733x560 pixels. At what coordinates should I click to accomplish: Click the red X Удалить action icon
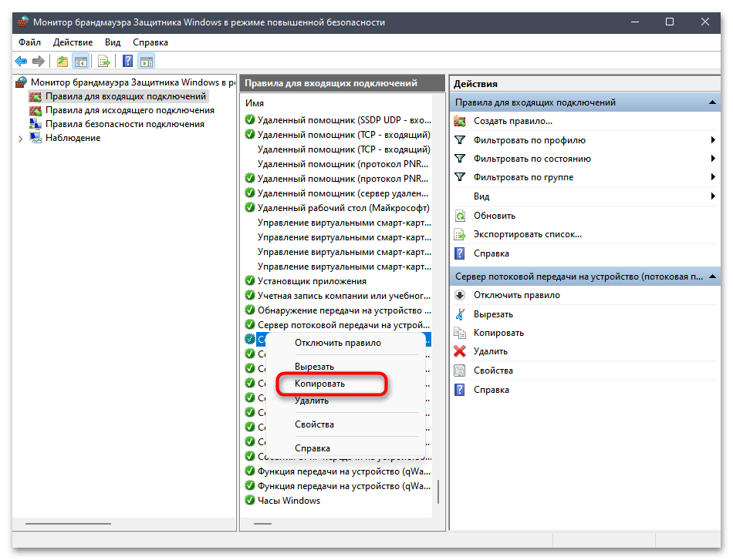tap(460, 351)
